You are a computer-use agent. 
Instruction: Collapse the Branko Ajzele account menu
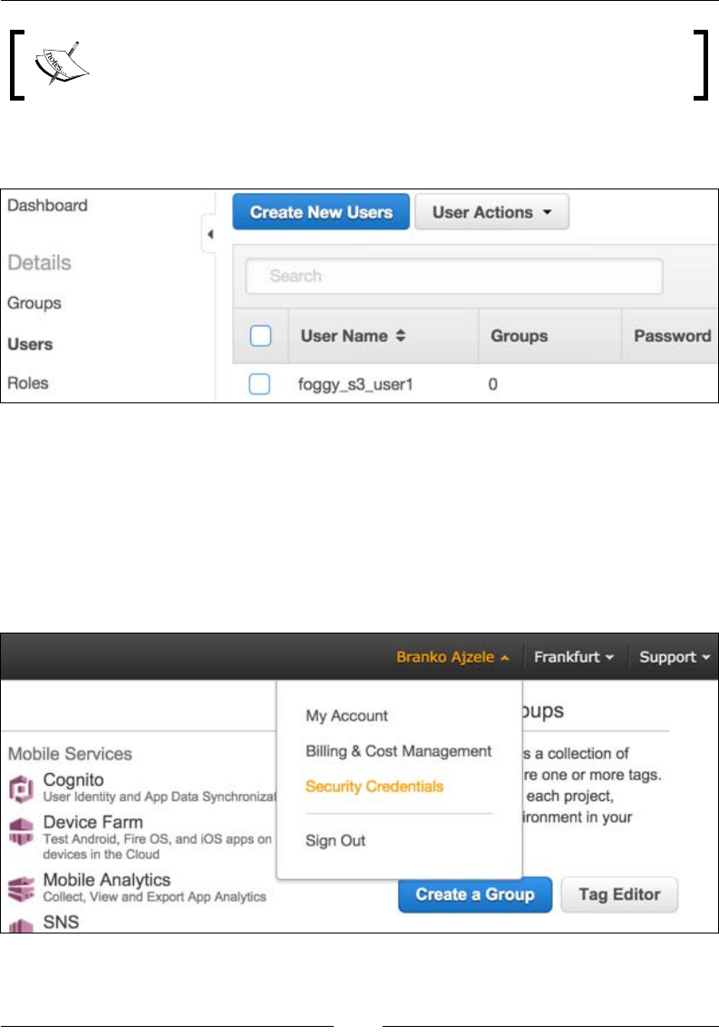pyautogui.click(x=452, y=657)
